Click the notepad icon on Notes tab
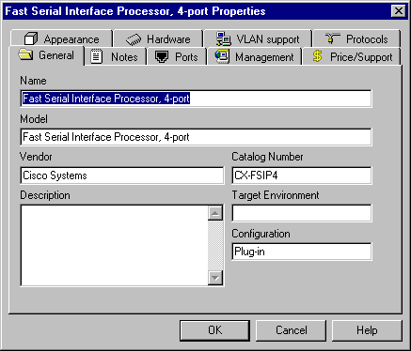 point(96,56)
